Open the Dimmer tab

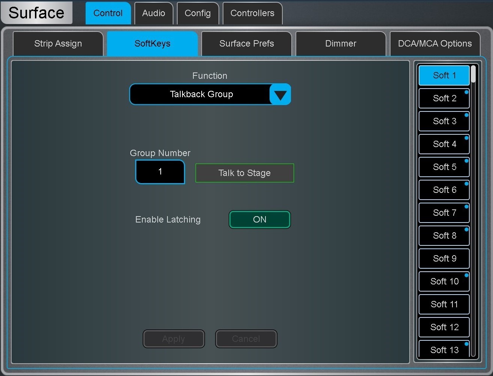click(341, 44)
